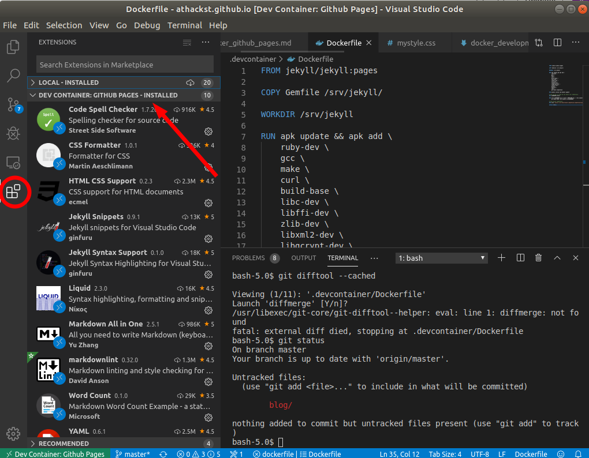Synchronize changes icon in status bar
Viewport: 589px width, 458px height.
click(163, 454)
